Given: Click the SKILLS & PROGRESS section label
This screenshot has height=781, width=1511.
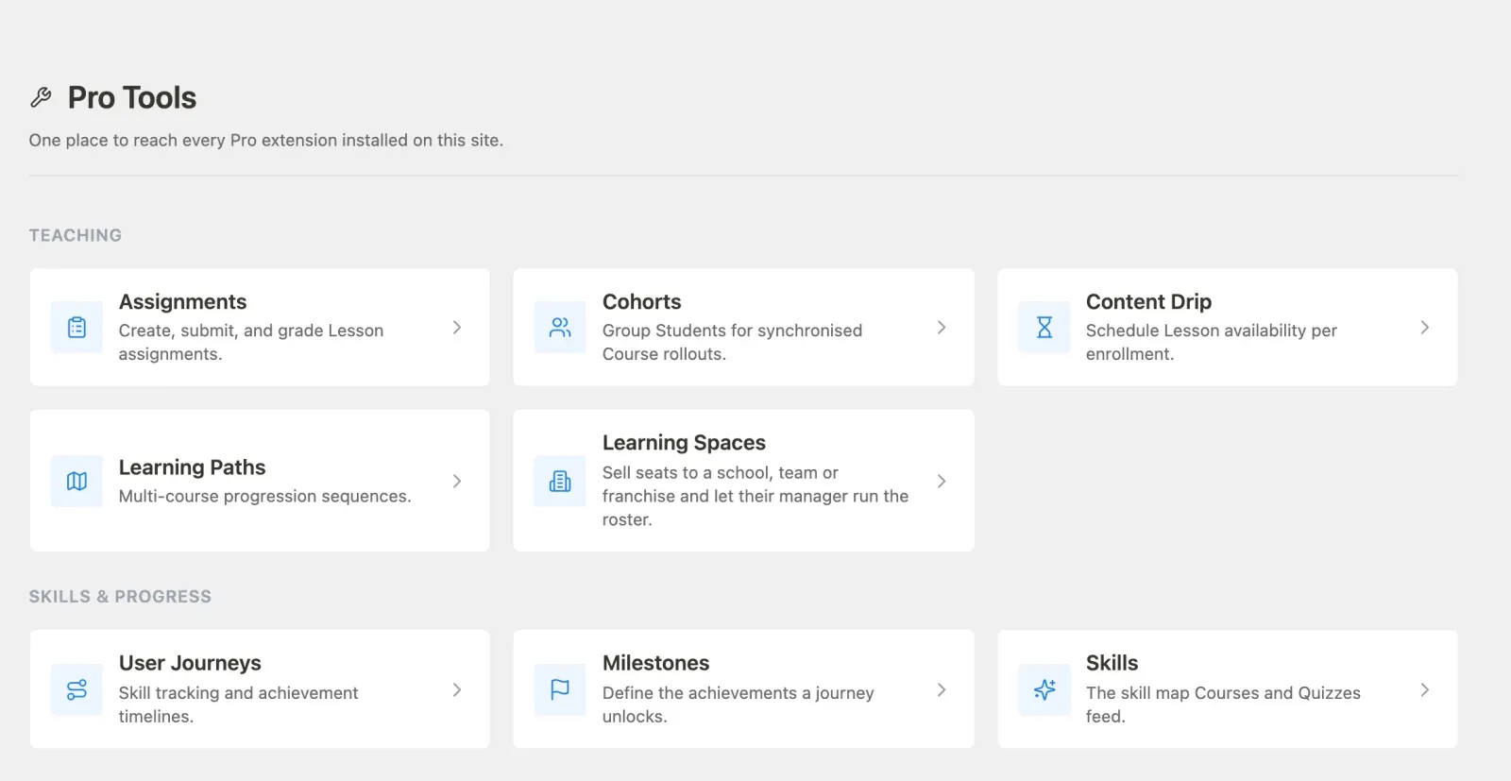Looking at the screenshot, I should pyautogui.click(x=120, y=597).
